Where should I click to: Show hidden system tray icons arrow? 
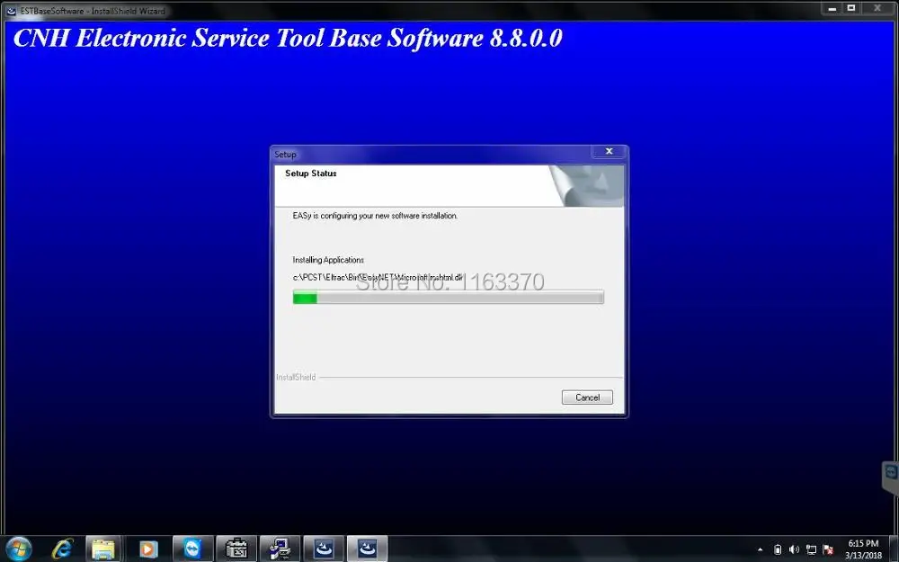click(x=761, y=550)
